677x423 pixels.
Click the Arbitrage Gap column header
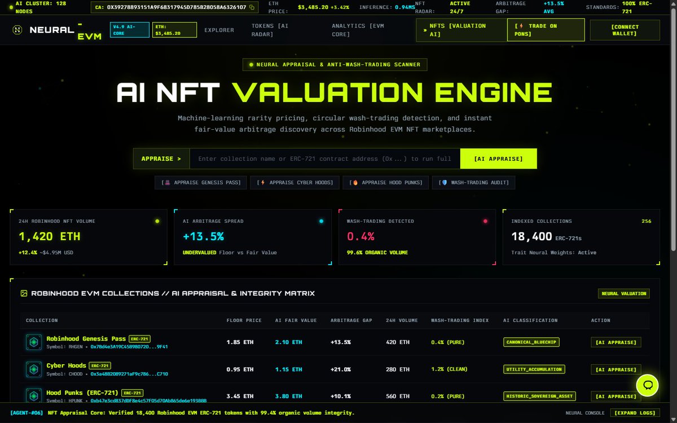(x=351, y=320)
